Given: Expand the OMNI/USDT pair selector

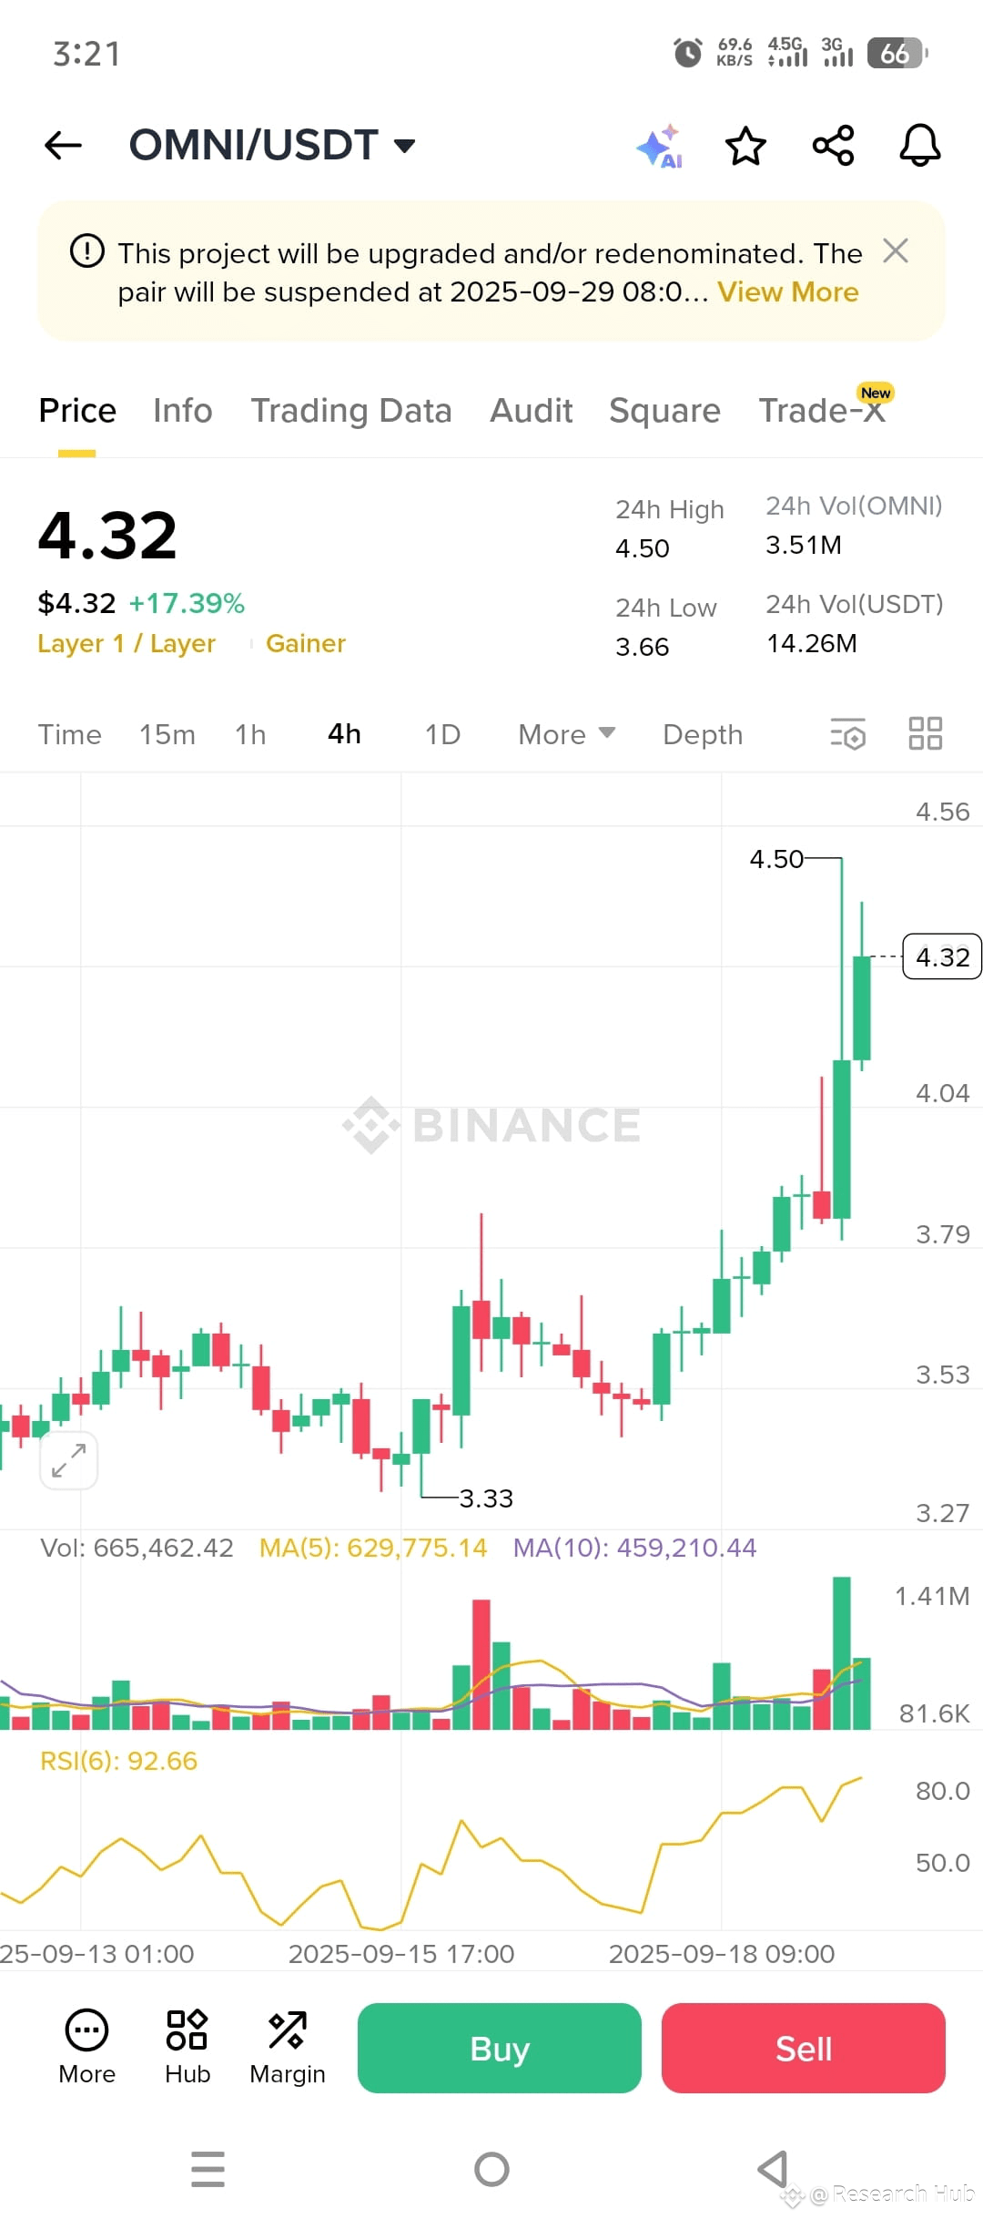Looking at the screenshot, I should (272, 145).
